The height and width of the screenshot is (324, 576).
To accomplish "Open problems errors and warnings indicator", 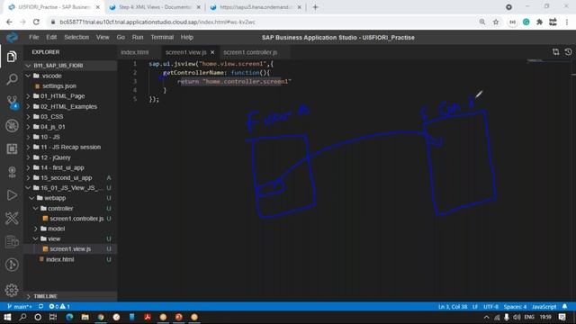I will coord(59,306).
